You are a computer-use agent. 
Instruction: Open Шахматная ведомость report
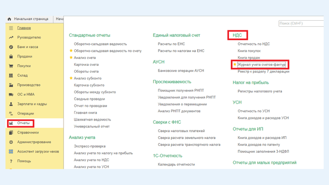pyautogui.click(x=92, y=120)
